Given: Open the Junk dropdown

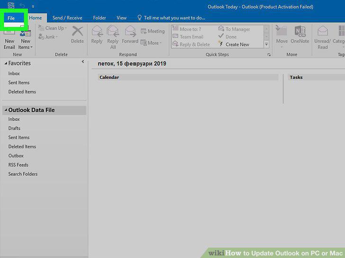Looking at the screenshot, I should tap(48, 37).
